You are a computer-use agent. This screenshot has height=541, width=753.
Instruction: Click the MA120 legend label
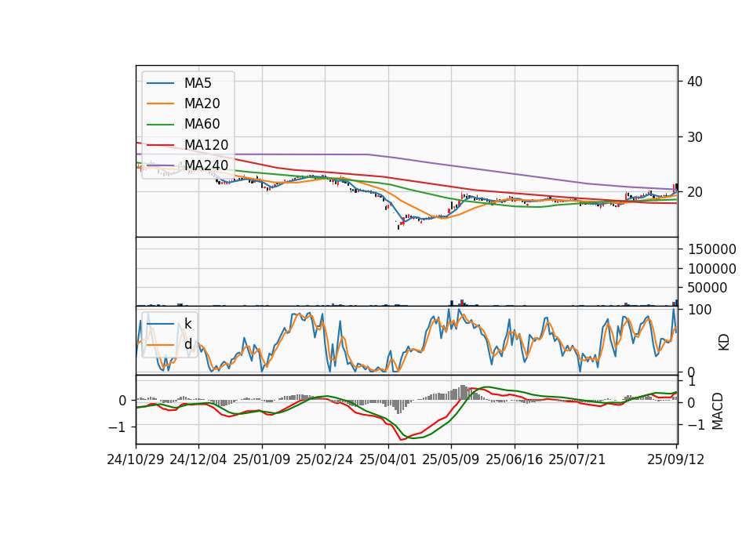[x=206, y=145]
